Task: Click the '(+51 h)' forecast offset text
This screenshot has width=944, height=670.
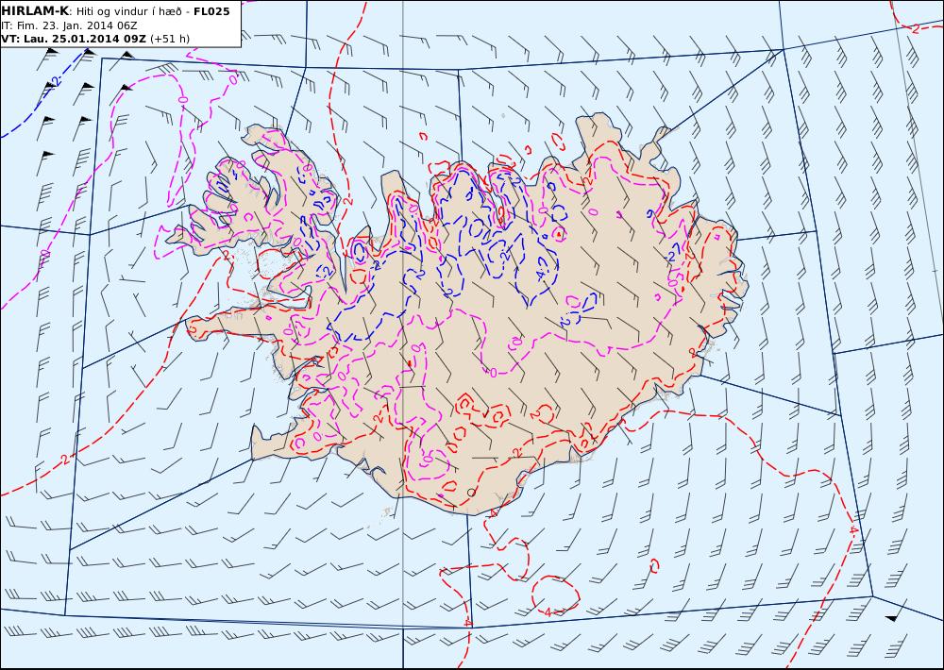Action: 170,39
